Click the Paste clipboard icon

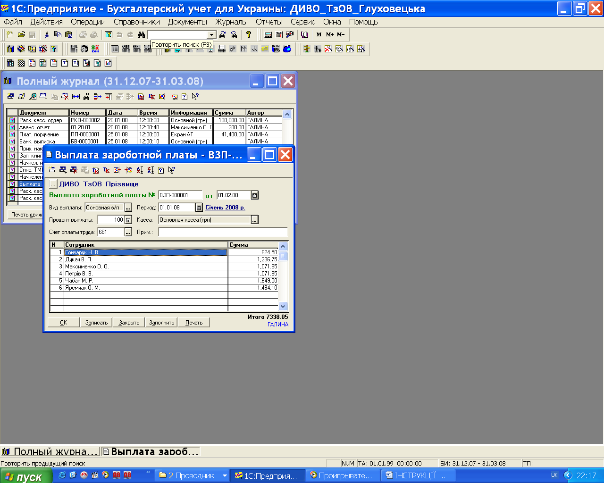point(69,34)
